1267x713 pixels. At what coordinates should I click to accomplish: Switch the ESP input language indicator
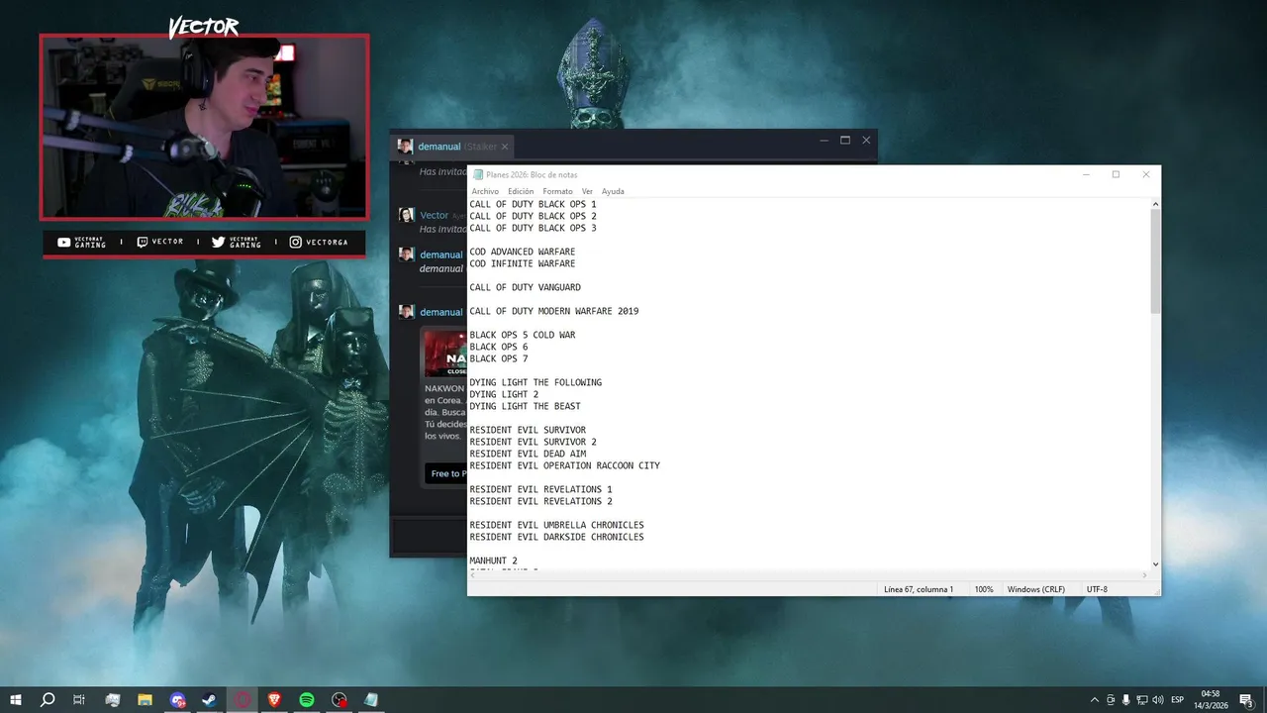pos(1178,700)
